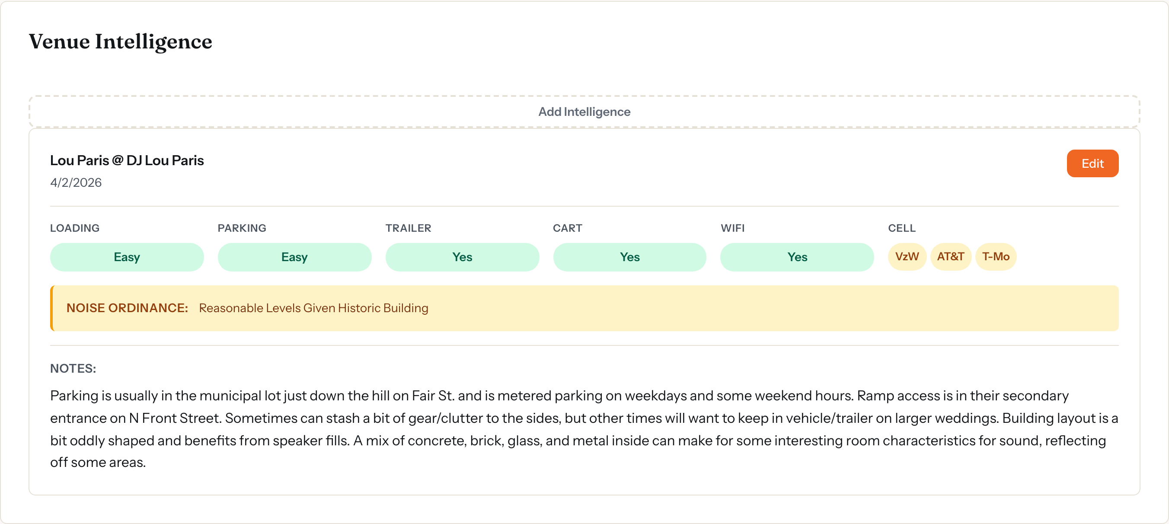Click the Loading Easy badge
The image size is (1169, 524).
coord(127,257)
